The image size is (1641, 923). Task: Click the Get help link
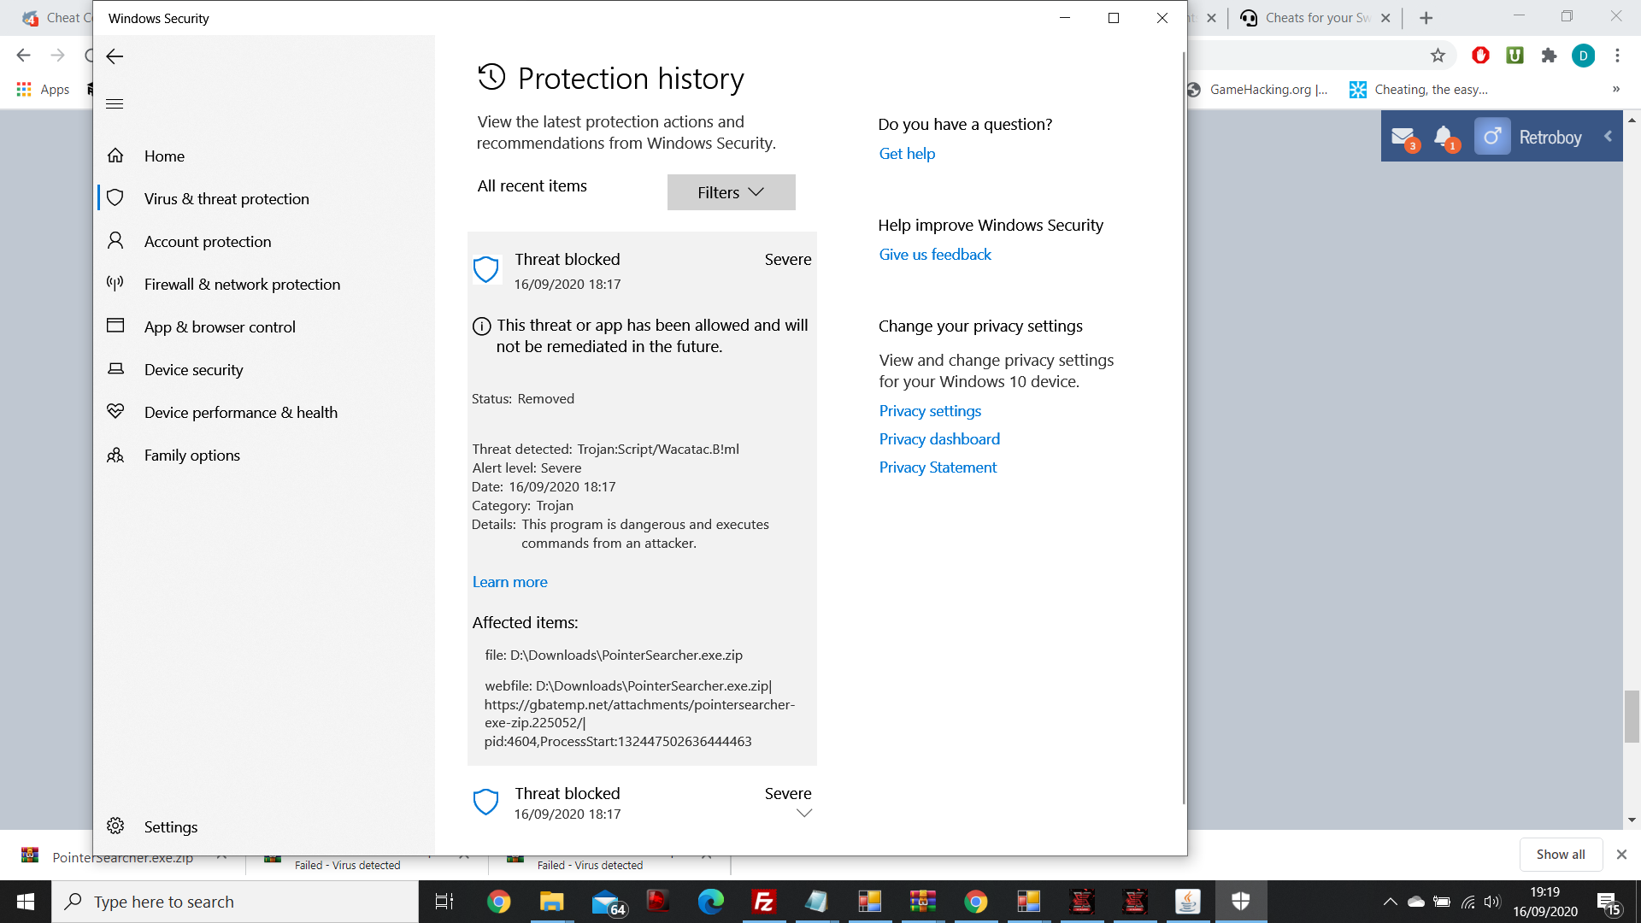pyautogui.click(x=907, y=154)
